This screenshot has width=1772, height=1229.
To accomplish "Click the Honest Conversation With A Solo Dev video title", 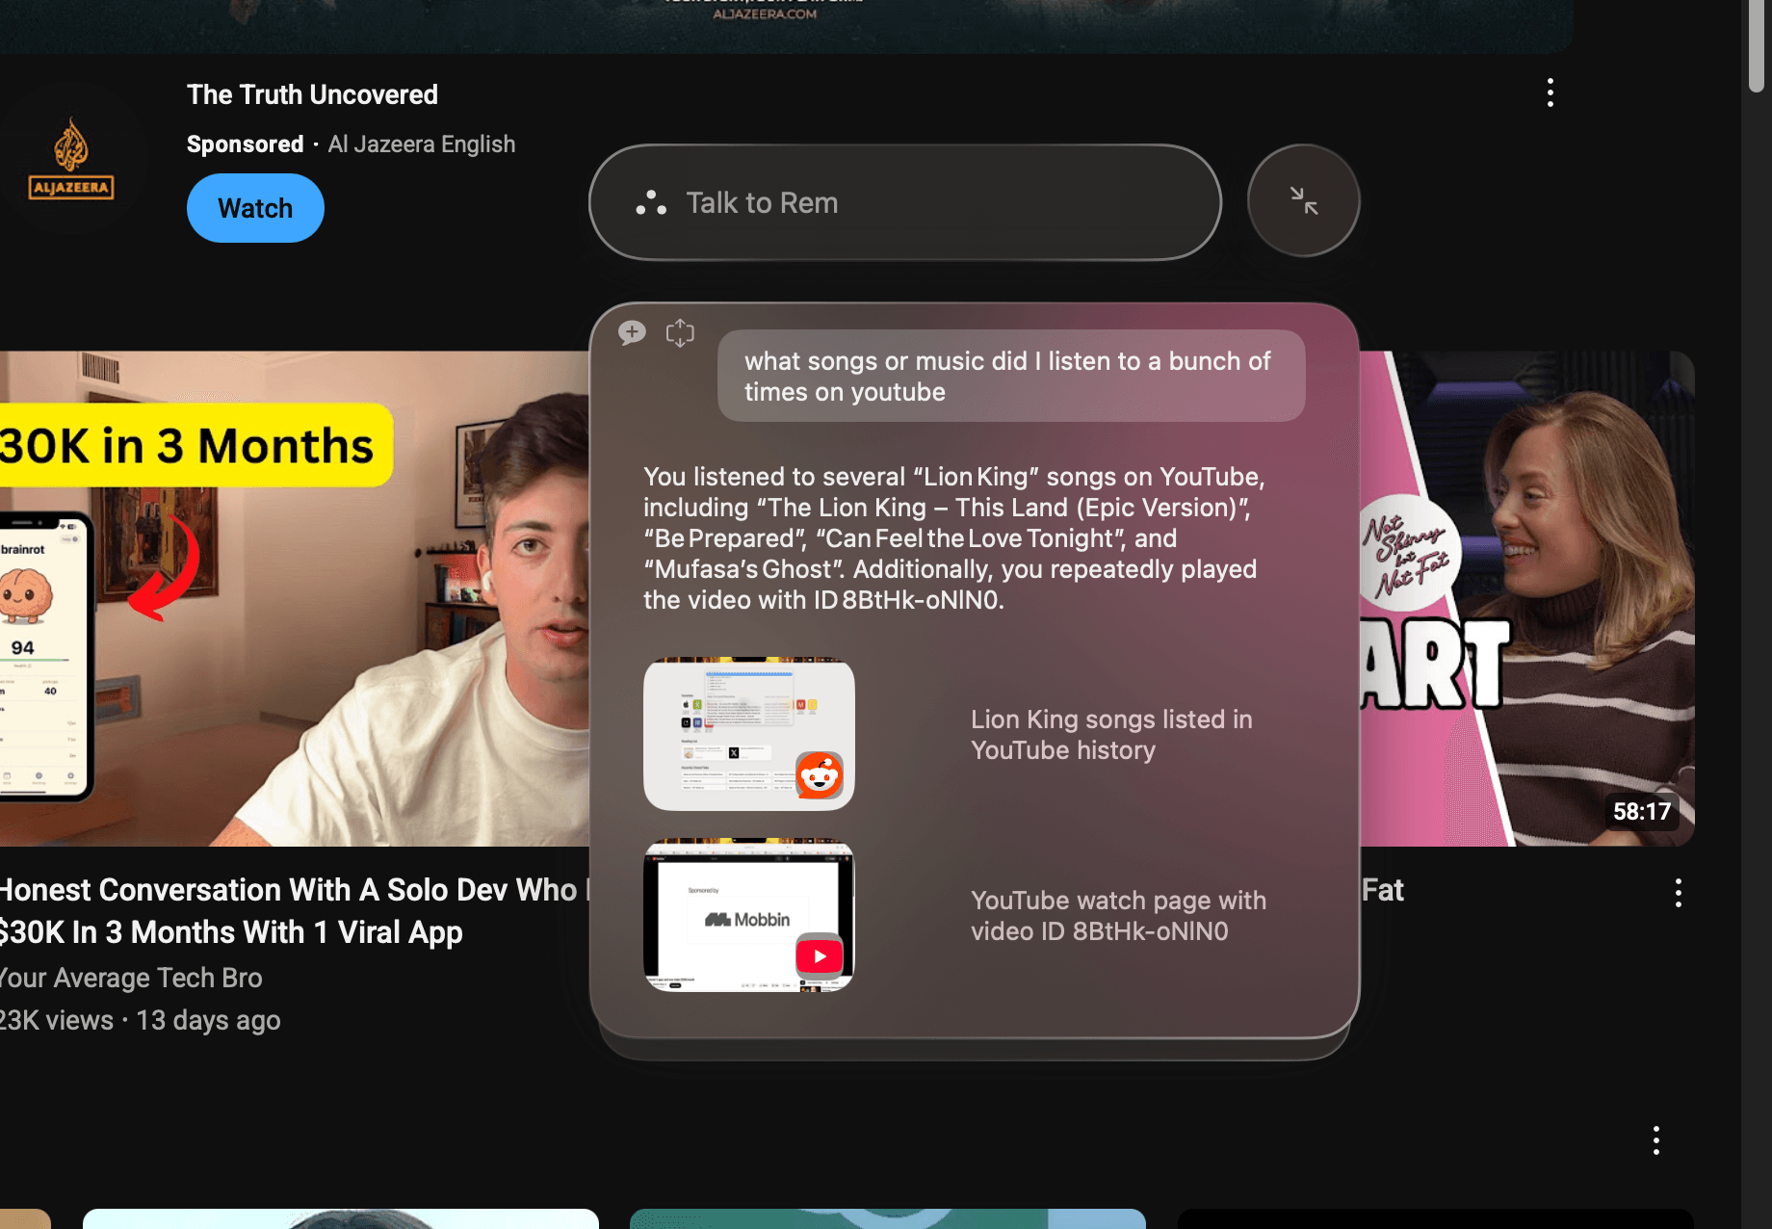I will [x=294, y=911].
